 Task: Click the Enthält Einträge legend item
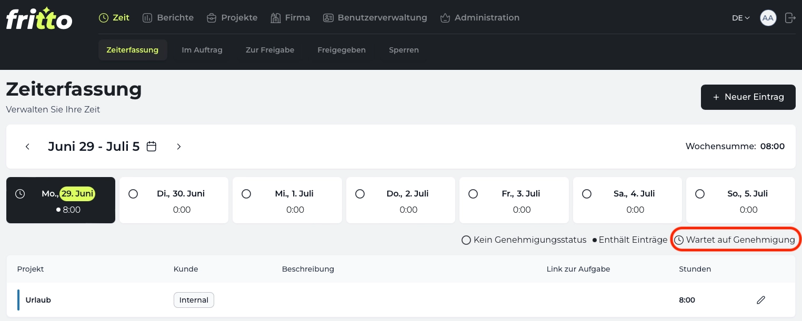pos(630,240)
